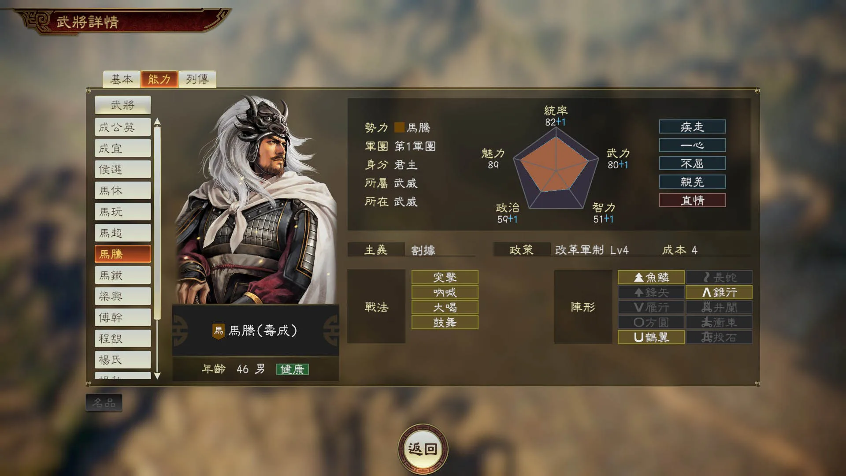Viewport: 846px width, 476px height.
Task: Select the 投石 siege formation icon
Action: coord(707,337)
